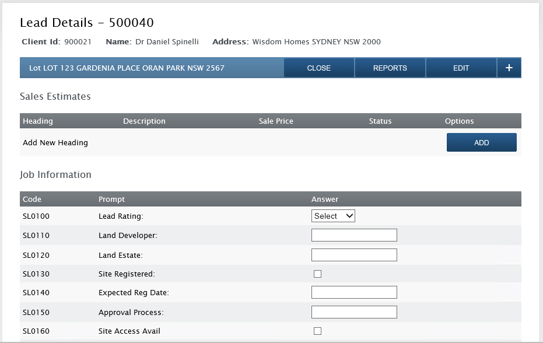This screenshot has width=543, height=343.
Task: Click the Lead Rating dropdown arrow
Action: 349,216
